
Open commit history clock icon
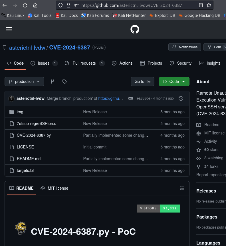coord(181,98)
